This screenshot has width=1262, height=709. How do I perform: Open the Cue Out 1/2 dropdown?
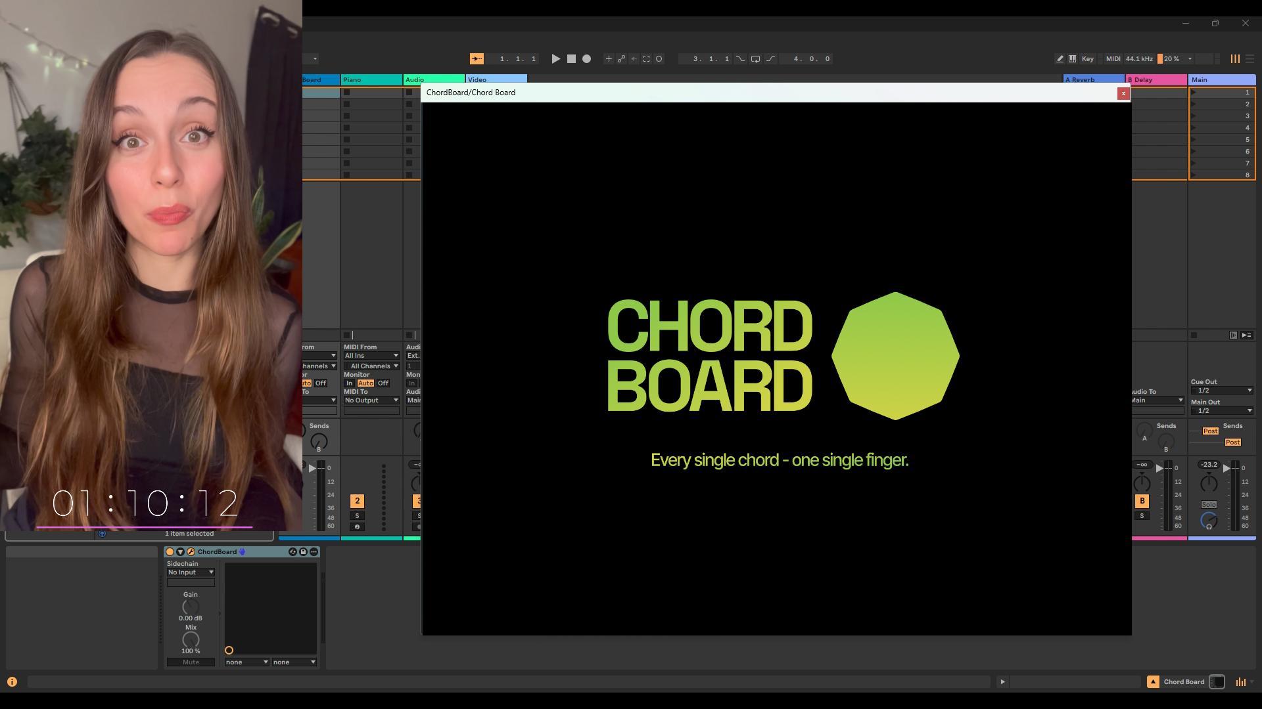(1222, 391)
